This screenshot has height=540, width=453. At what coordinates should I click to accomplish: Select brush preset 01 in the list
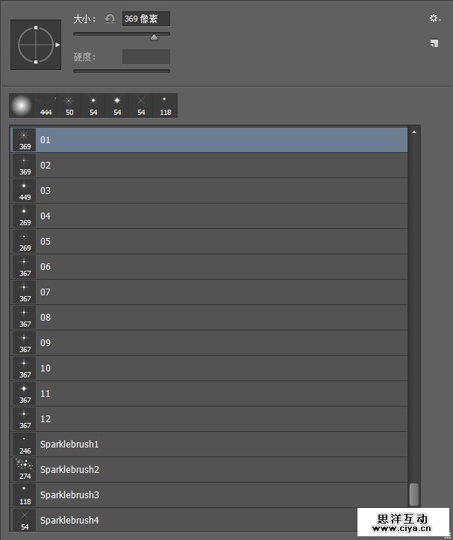coord(209,139)
